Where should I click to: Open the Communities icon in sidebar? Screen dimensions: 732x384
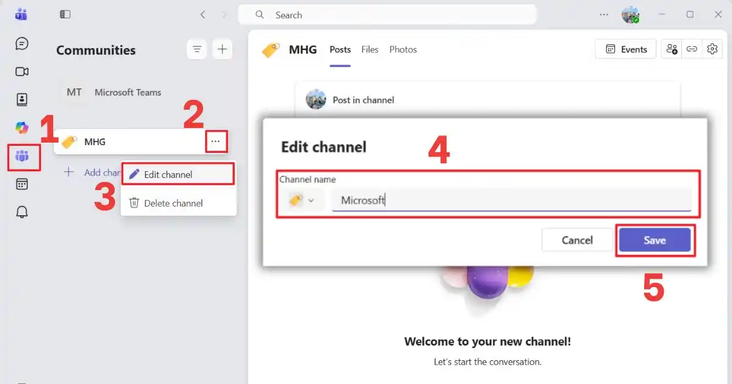point(22,157)
